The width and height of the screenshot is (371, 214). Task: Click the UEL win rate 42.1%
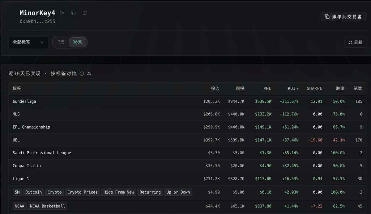(339, 140)
